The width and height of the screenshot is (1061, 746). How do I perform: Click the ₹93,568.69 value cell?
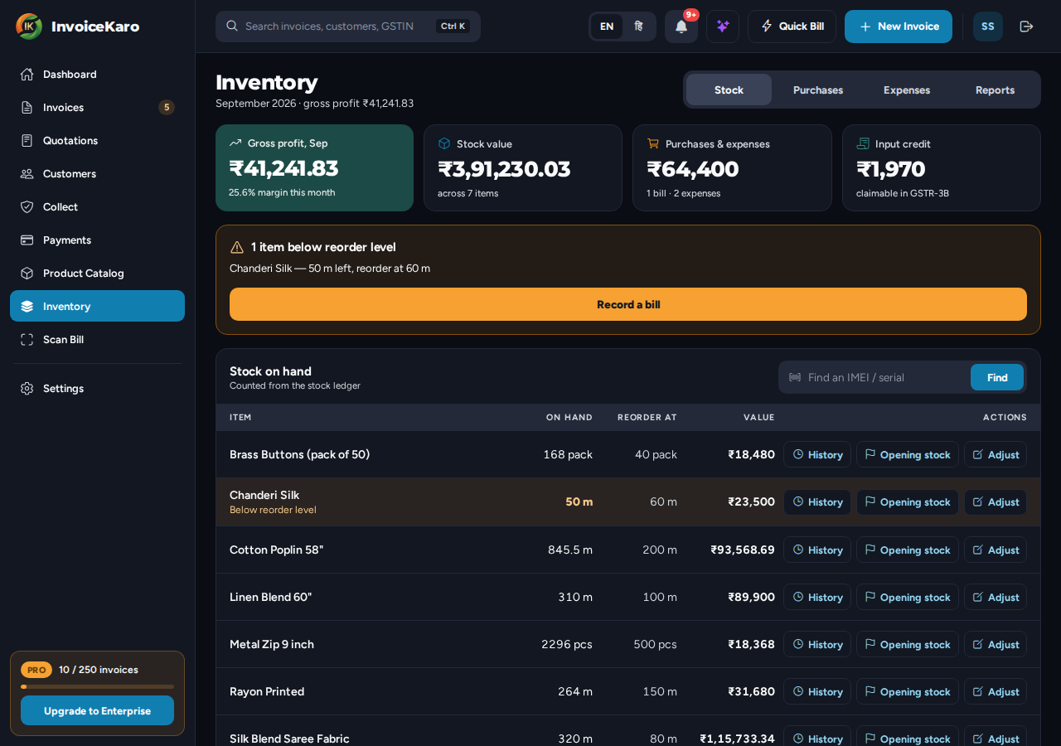click(743, 550)
